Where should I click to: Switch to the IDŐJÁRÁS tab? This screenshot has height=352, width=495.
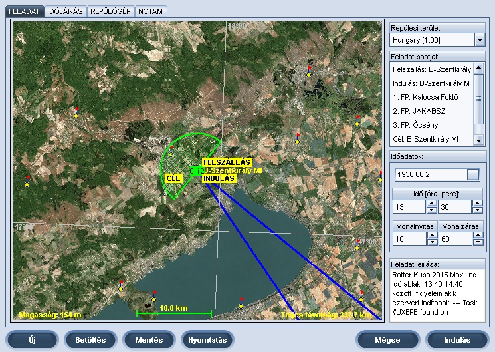pos(66,11)
